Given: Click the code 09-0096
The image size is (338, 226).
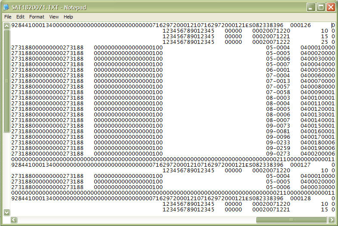Looking at the screenshot, I should point(278,137).
